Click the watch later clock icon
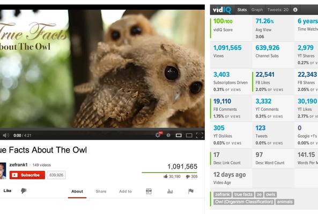Image resolution: width=318 pixels, height=214 pixels. coord(168,135)
